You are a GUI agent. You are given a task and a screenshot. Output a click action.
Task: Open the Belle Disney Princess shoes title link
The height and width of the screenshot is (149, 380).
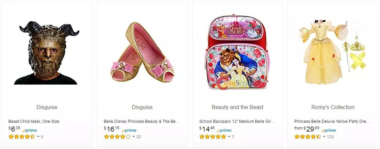(x=142, y=121)
